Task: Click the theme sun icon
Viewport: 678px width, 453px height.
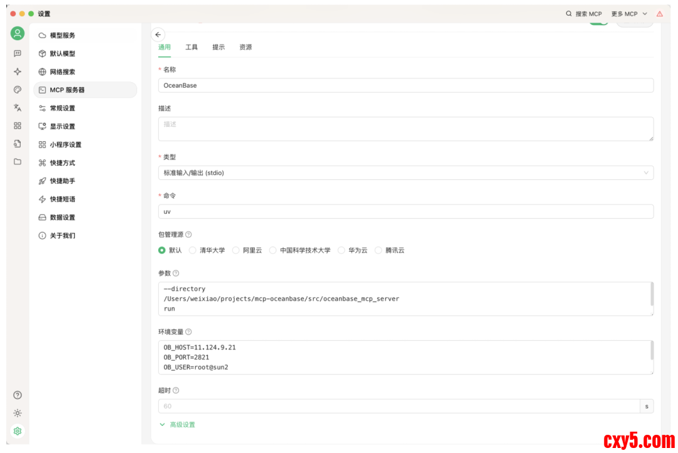Action: pyautogui.click(x=18, y=413)
